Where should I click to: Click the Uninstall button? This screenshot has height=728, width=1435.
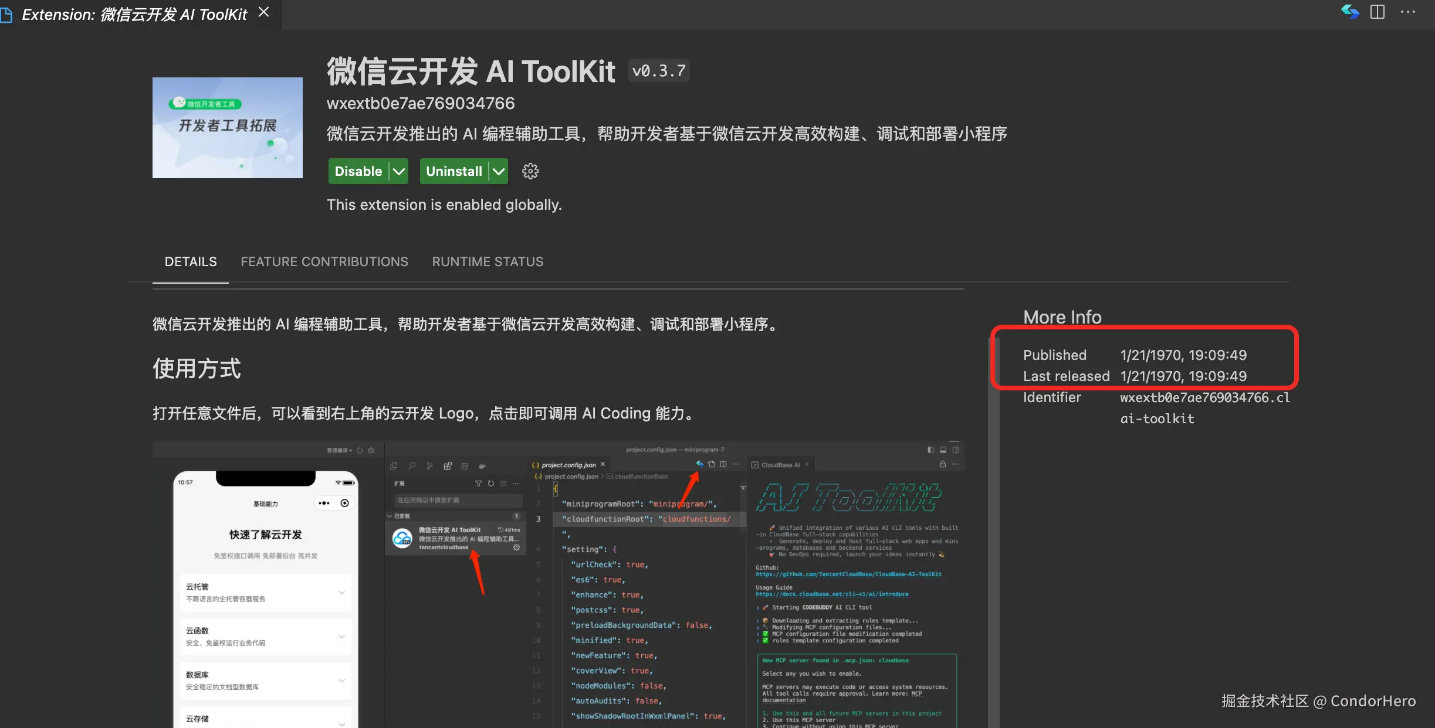pyautogui.click(x=455, y=171)
